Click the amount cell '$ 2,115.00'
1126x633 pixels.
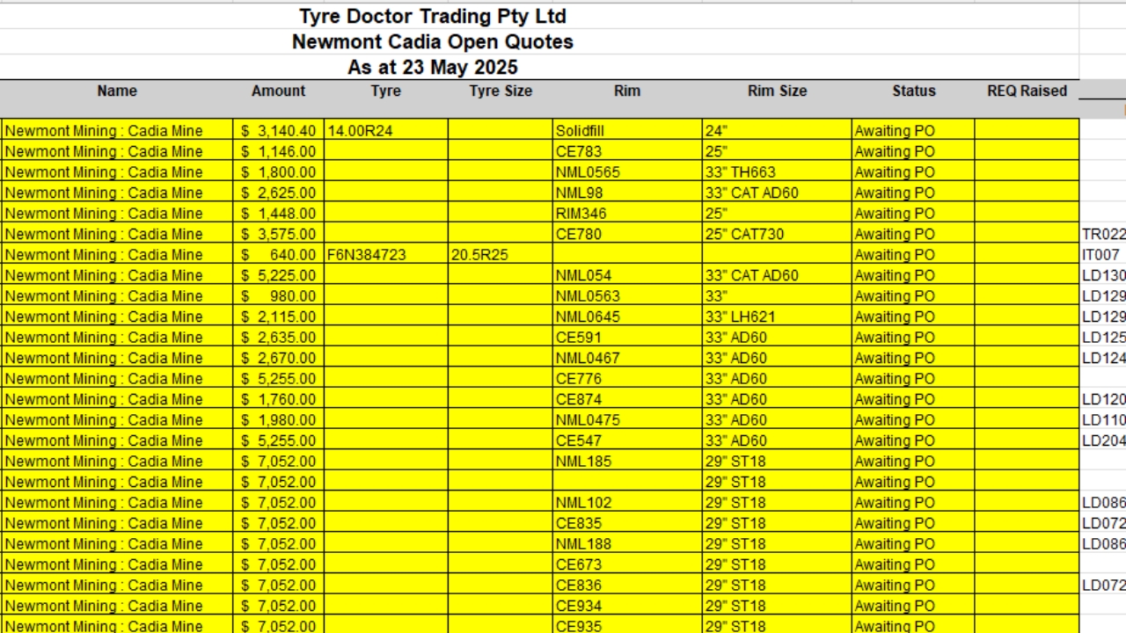[279, 316]
